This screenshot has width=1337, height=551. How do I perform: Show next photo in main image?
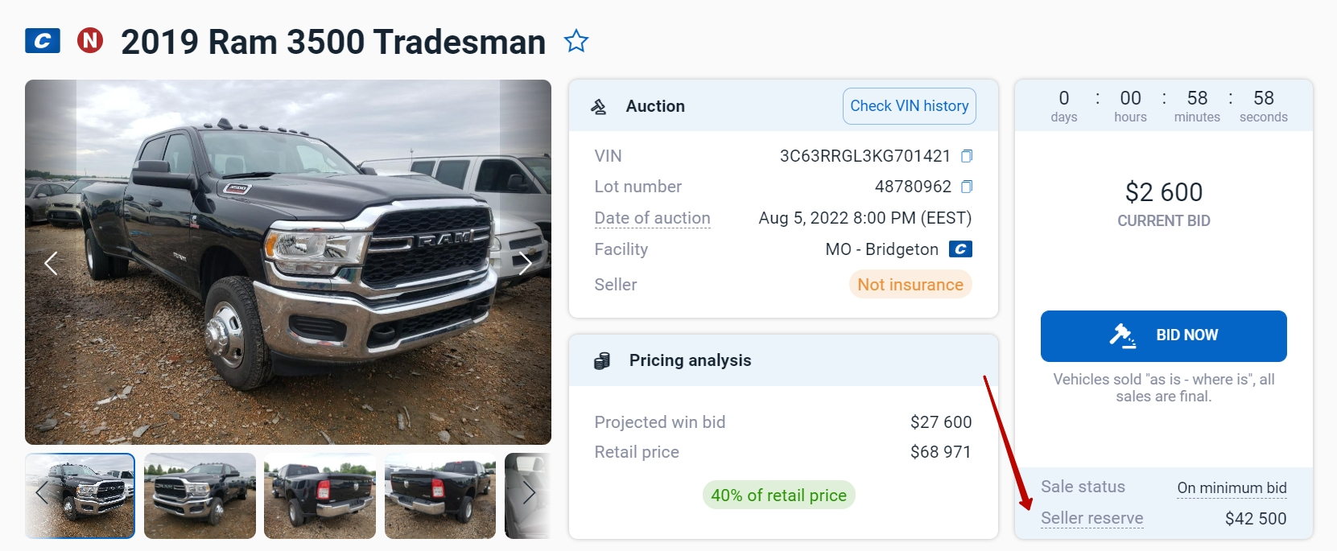[x=525, y=263]
